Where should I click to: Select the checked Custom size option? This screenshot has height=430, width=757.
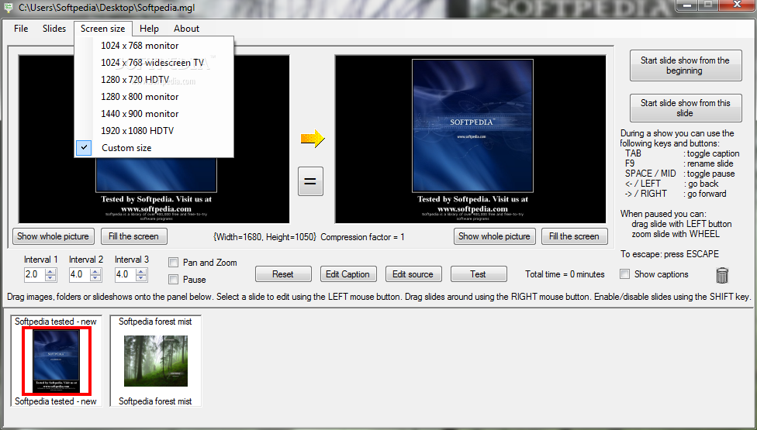[154, 147]
